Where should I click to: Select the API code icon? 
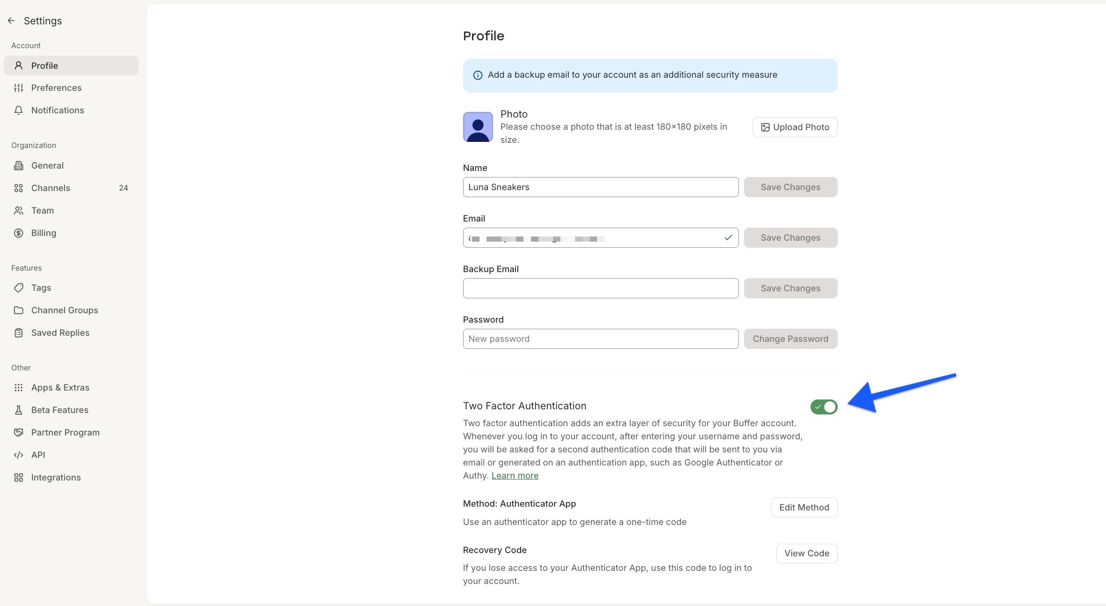click(x=19, y=455)
